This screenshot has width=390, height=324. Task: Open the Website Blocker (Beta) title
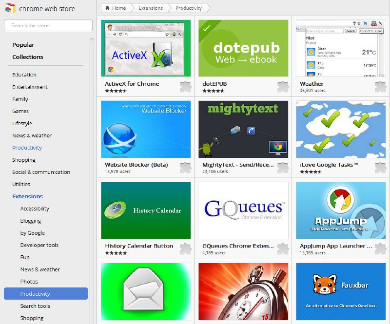tap(136, 165)
